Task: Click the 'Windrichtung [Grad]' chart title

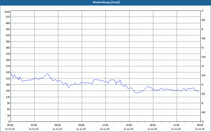Action: pyautogui.click(x=106, y=2)
